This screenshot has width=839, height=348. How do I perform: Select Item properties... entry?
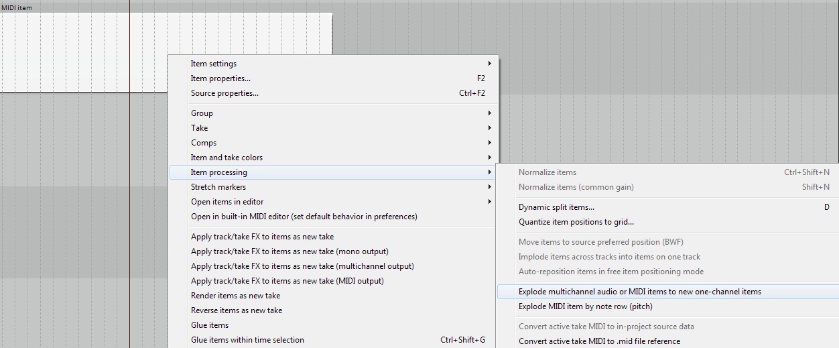[333, 78]
